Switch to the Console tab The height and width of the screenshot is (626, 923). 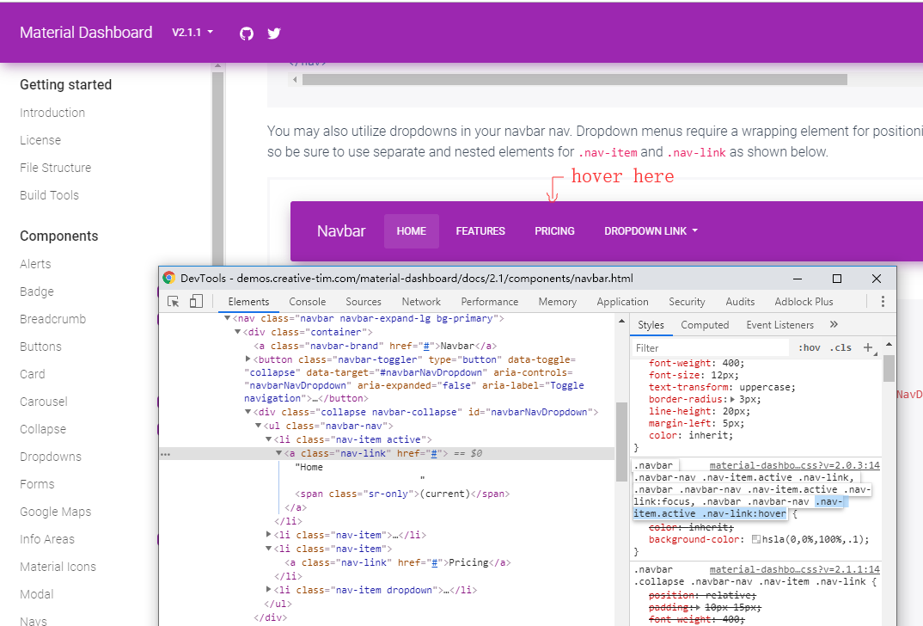pyautogui.click(x=308, y=302)
